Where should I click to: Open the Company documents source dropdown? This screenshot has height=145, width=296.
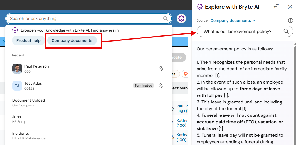coord(233,20)
